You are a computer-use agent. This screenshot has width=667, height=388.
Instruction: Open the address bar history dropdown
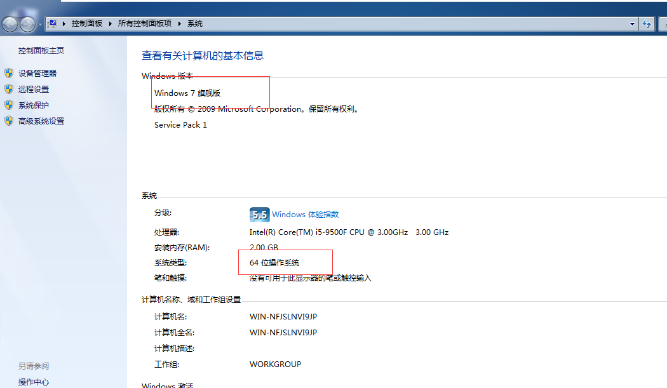(x=631, y=23)
